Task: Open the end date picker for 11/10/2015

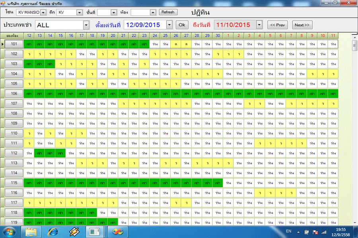Action: [x=259, y=25]
